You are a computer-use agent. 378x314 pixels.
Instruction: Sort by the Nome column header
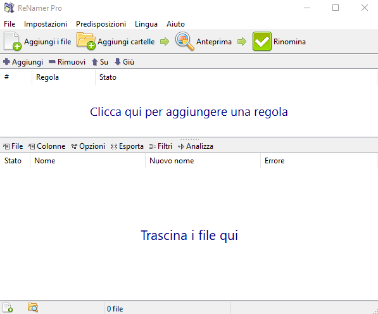pos(88,161)
